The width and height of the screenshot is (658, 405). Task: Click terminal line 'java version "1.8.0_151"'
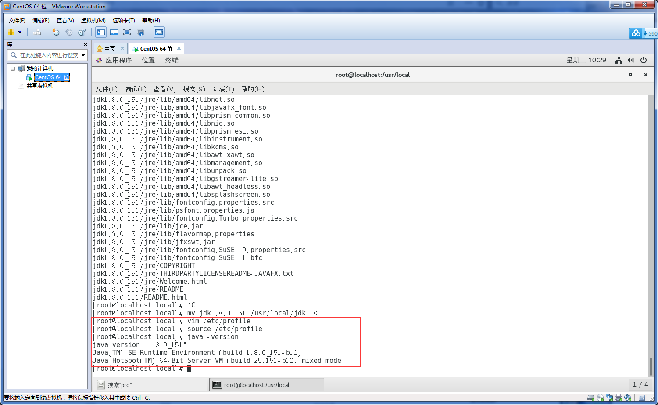click(x=139, y=345)
